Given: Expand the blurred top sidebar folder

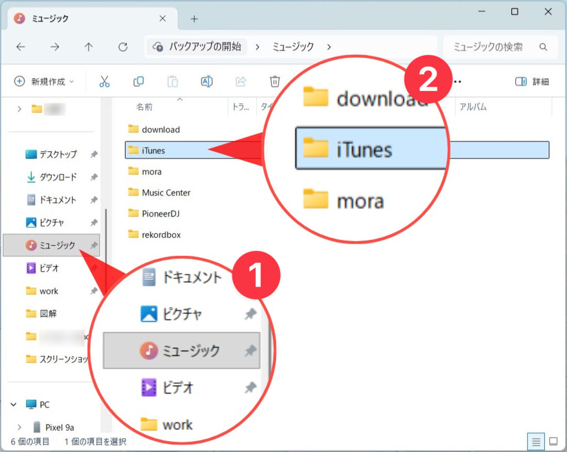Looking at the screenshot, I should [x=20, y=108].
